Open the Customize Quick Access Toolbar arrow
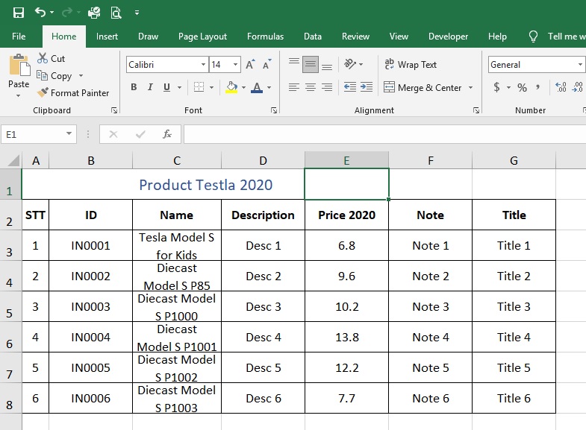Viewport: 586px width, 430px height. [137, 13]
